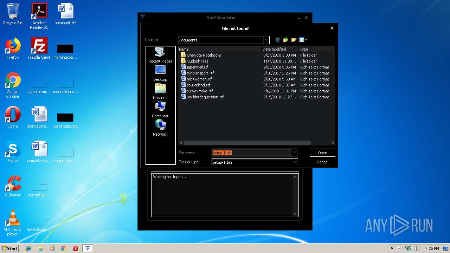Expand the Look in dropdown
Viewport: 450px width, 253px height.
coord(266,40)
